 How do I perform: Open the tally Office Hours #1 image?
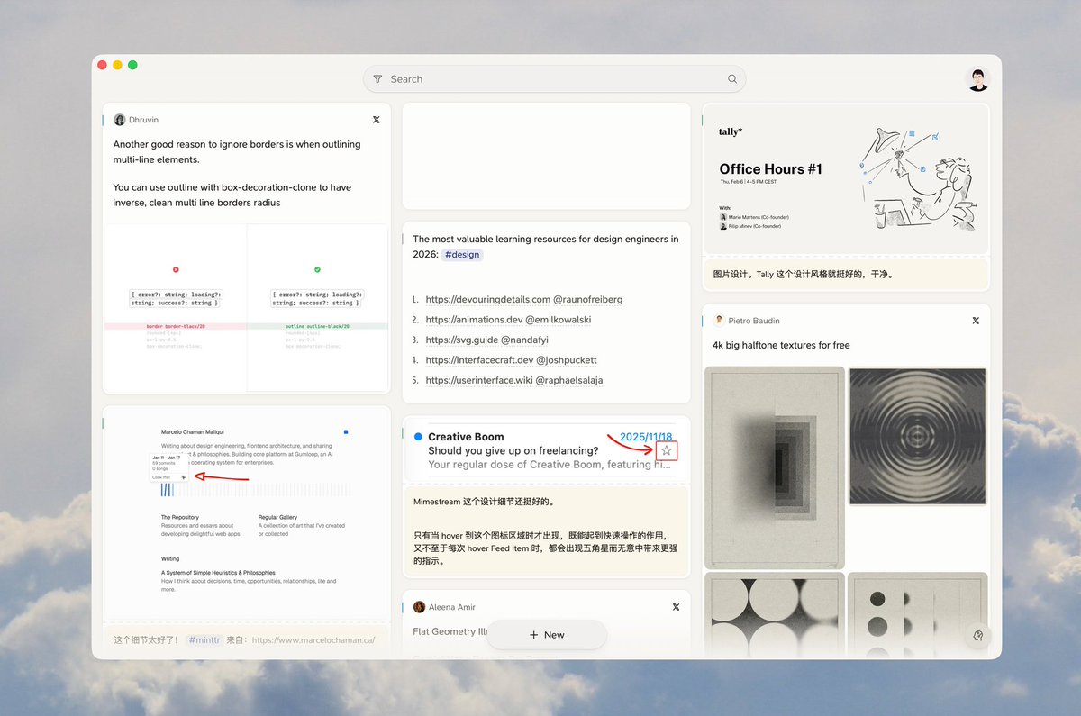(846, 179)
